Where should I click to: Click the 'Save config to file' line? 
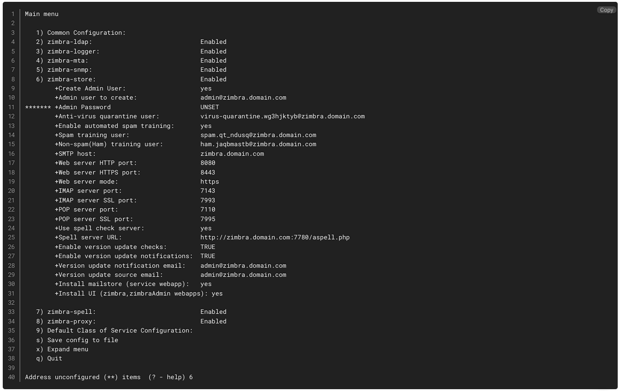[x=77, y=340]
